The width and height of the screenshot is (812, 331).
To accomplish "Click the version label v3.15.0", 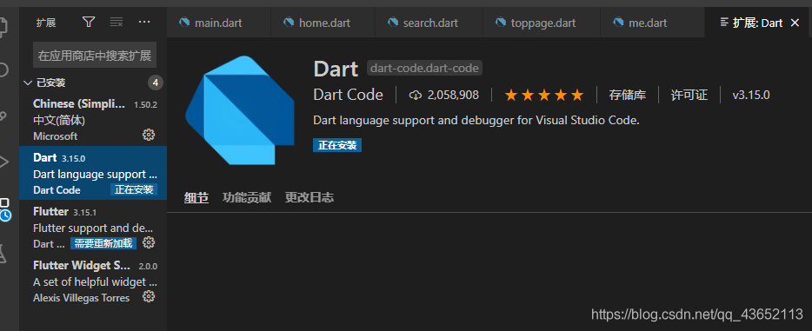I will coord(751,96).
